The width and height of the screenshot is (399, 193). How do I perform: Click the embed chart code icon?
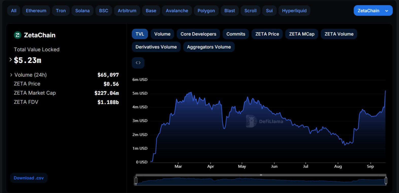point(138,63)
